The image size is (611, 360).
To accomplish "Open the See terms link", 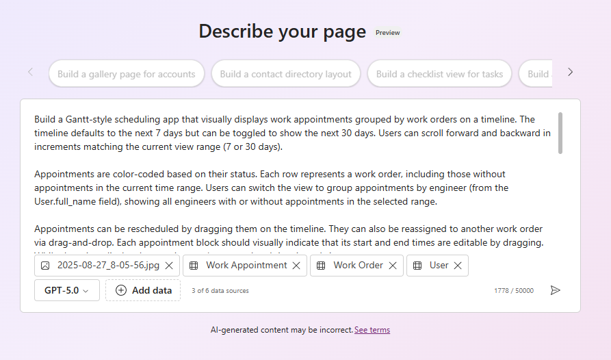I will tap(372, 330).
